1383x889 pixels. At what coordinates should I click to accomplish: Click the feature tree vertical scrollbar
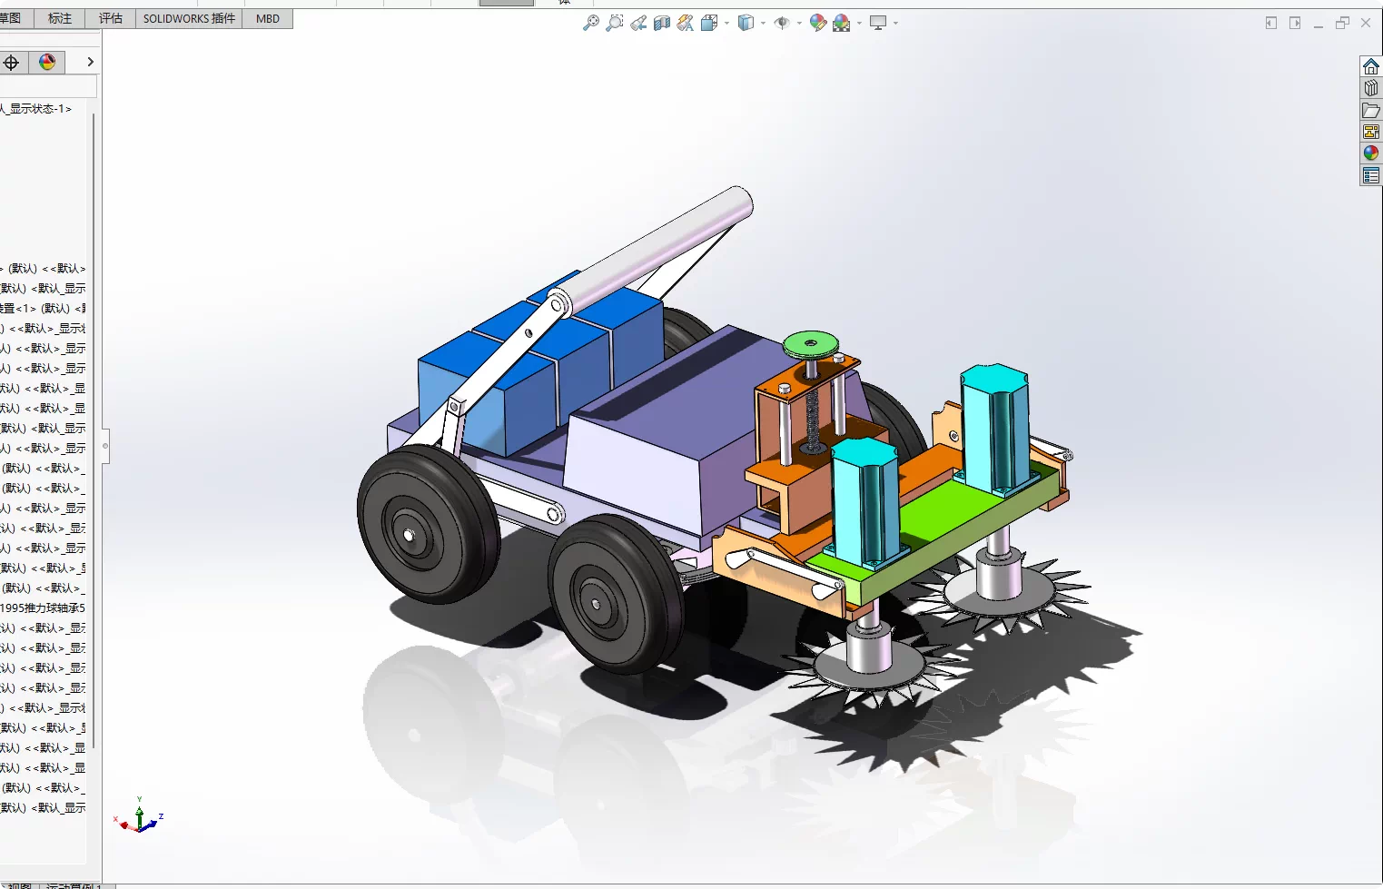coord(94,431)
